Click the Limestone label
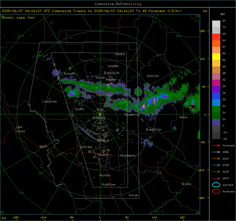The height and width of the screenshot is (221, 236). coord(50,101)
